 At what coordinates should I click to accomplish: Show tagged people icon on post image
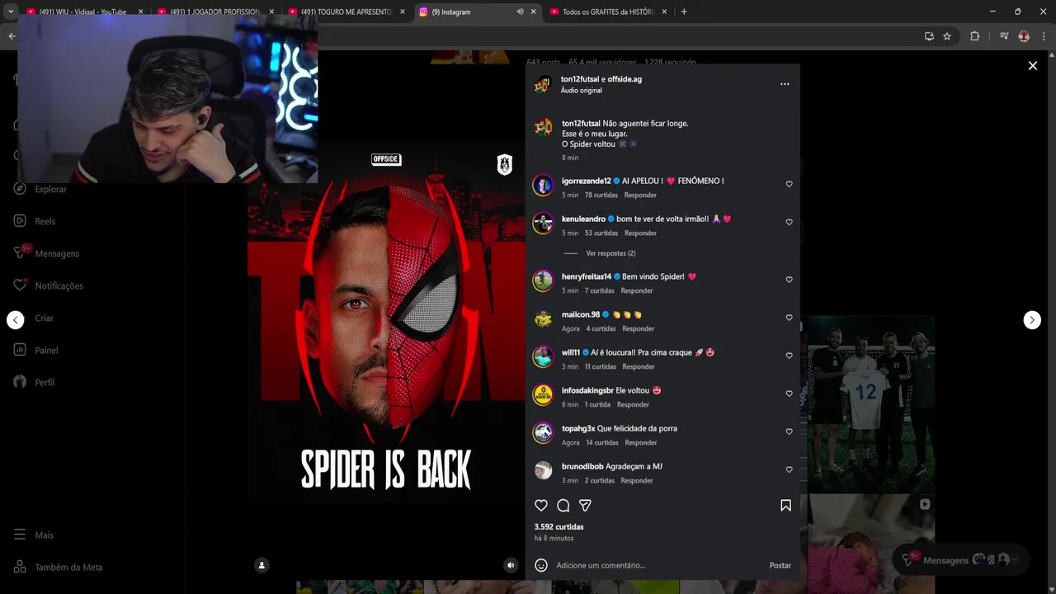(262, 565)
